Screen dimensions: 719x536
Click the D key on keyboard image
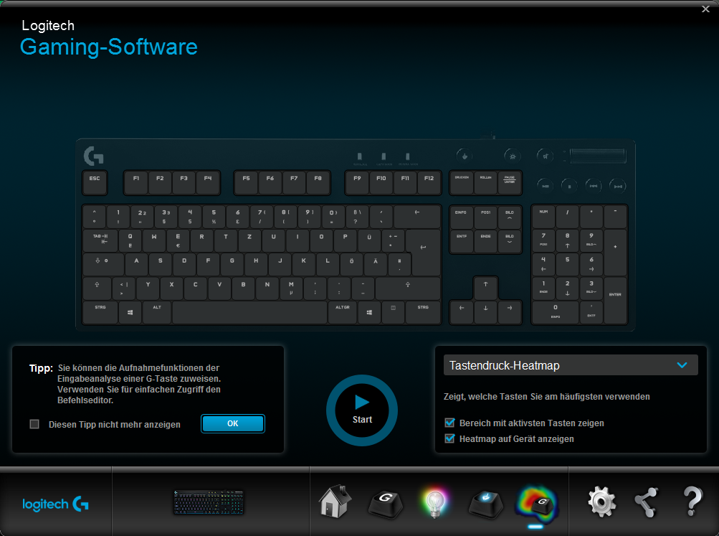point(184,264)
